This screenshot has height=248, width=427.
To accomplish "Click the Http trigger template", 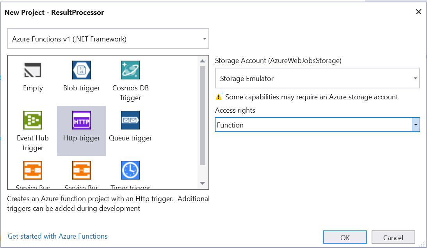I will pyautogui.click(x=81, y=125).
